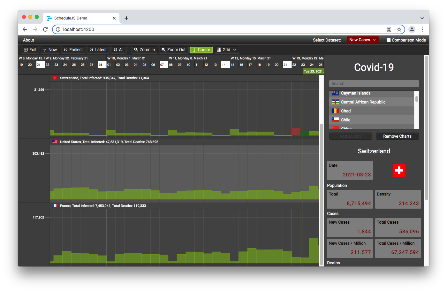Select Central African Republic in list
The height and width of the screenshot is (292, 447).
pyautogui.click(x=372, y=102)
